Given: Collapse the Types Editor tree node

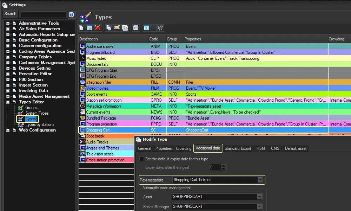Looking at the screenshot, I should point(8,102).
